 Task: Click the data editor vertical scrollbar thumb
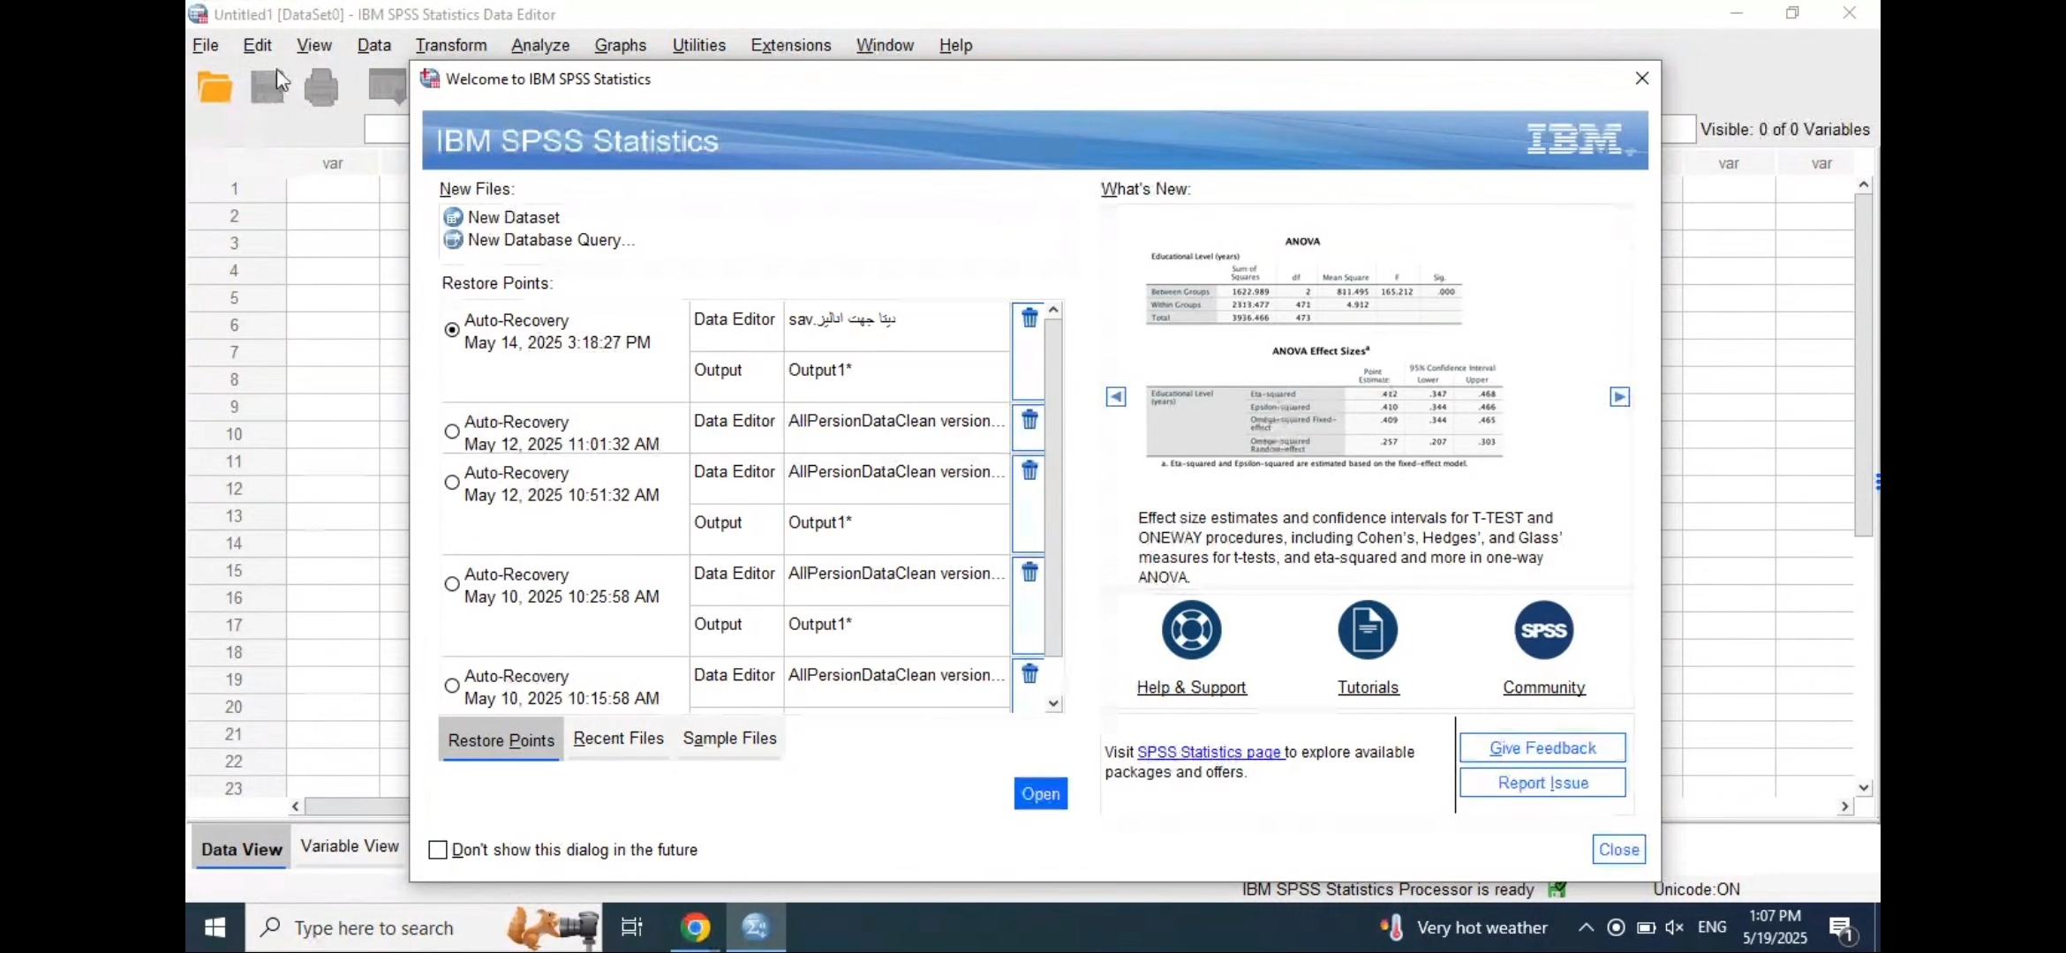click(x=1863, y=364)
